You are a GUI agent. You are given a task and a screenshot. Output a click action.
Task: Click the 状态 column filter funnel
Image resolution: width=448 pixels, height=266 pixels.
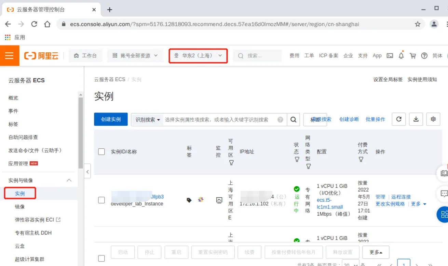click(297, 159)
